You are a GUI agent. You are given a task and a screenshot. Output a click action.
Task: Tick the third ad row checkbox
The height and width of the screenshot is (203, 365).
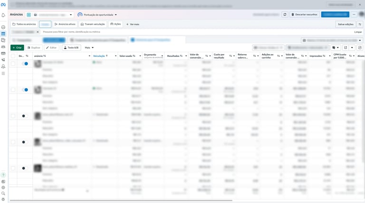pyautogui.click(x=13, y=116)
